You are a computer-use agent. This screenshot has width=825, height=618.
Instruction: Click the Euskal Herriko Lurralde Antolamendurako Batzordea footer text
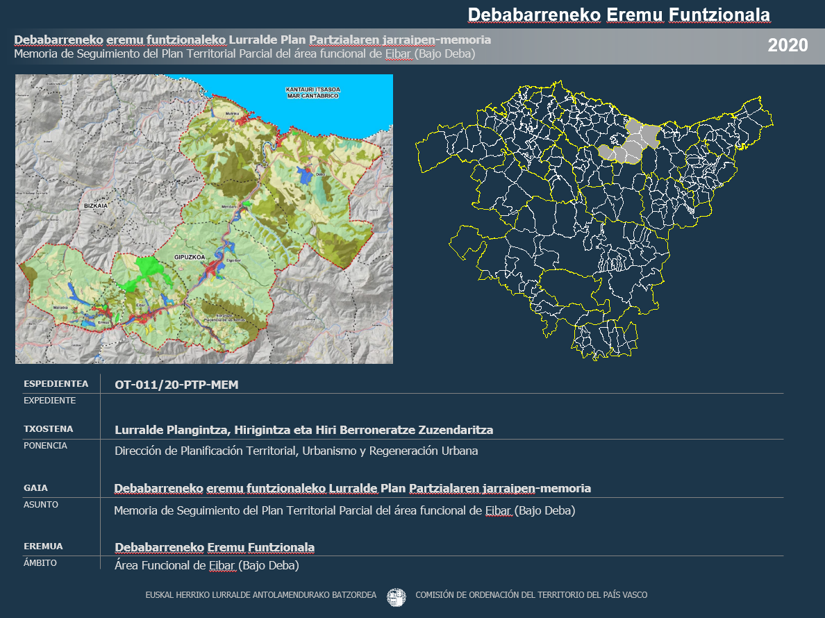coord(261,595)
